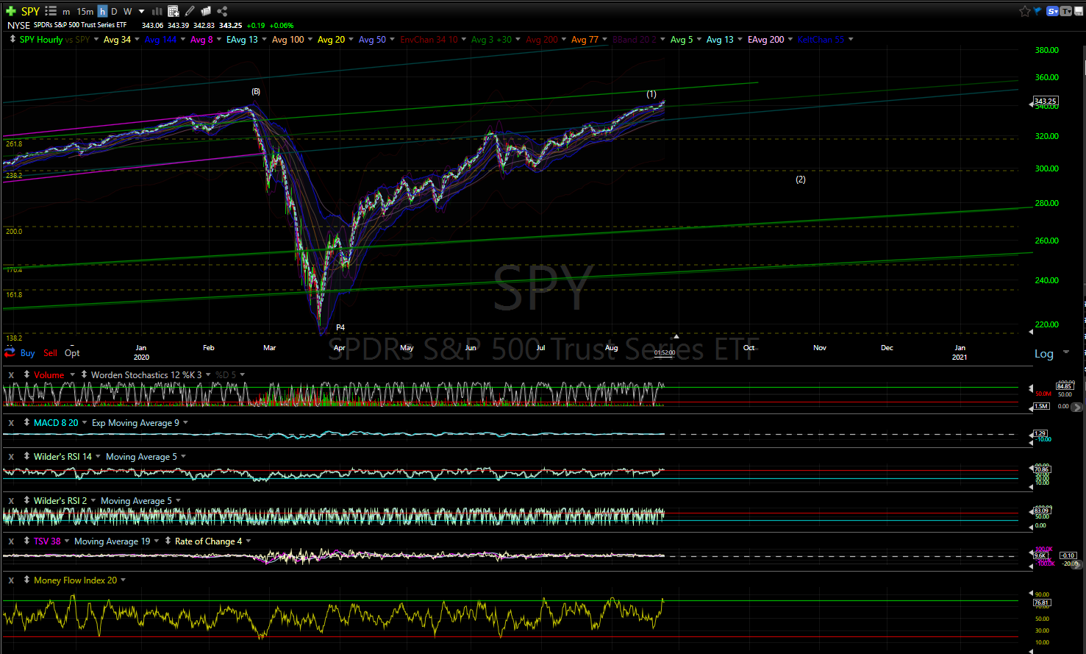This screenshot has width=1086, height=654.
Task: Click the SPY ticker symbol
Action: click(30, 11)
